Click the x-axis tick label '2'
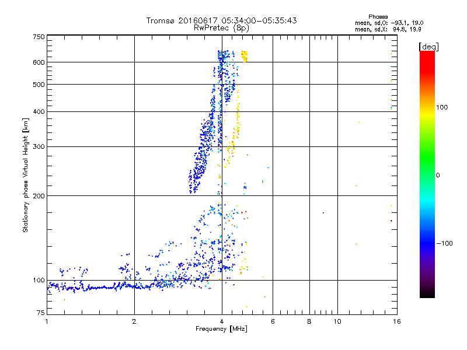Screen dimensions: 467x350 click(134, 321)
